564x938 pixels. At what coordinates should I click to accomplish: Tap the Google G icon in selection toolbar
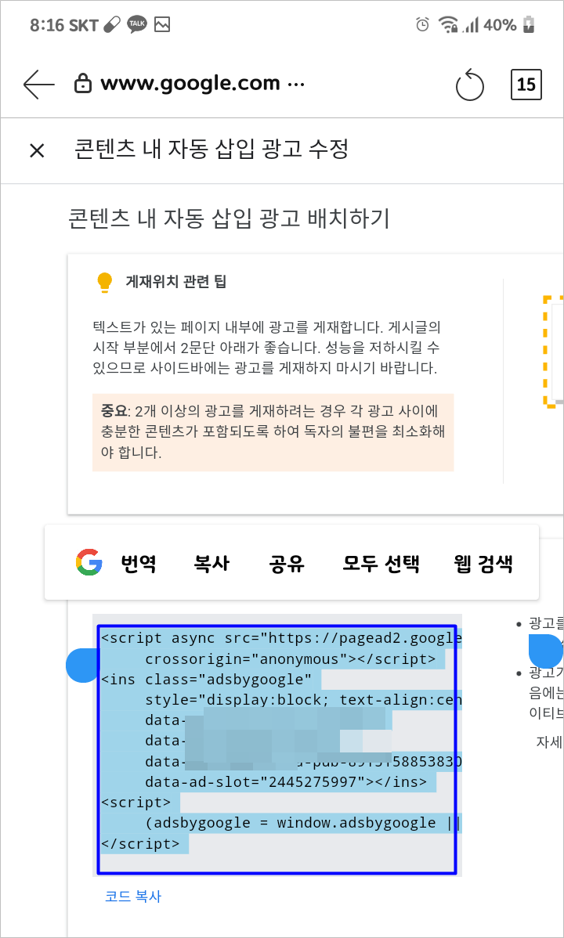click(89, 562)
